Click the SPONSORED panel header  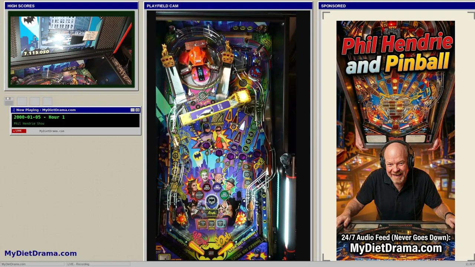tap(397, 6)
